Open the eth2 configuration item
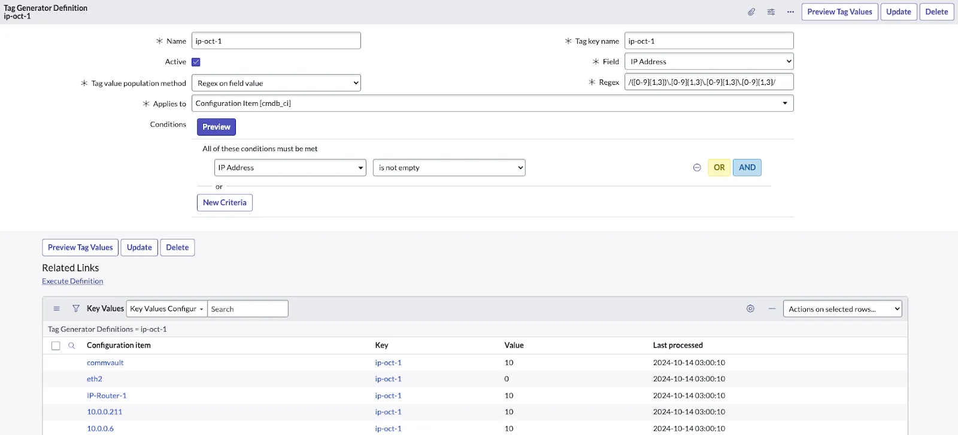This screenshot has height=435, width=958. (x=95, y=379)
